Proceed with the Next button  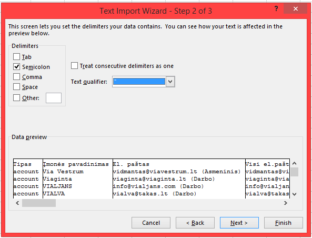click(239, 223)
